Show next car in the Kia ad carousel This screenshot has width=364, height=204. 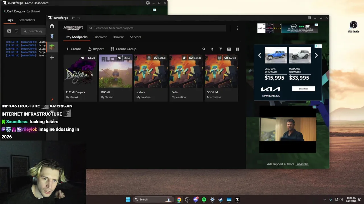tap(316, 56)
